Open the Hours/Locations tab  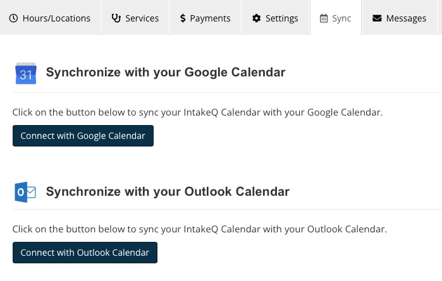[50, 18]
